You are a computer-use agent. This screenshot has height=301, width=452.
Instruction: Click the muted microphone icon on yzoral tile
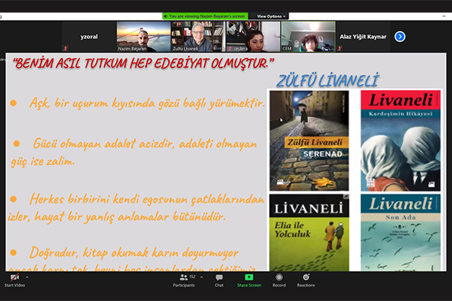pos(66,48)
